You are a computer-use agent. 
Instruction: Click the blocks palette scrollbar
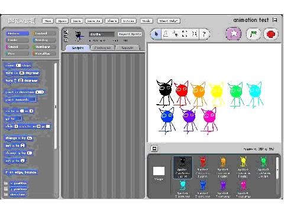pos(56,106)
